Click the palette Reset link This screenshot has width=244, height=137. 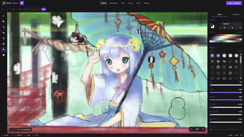click(x=240, y=32)
